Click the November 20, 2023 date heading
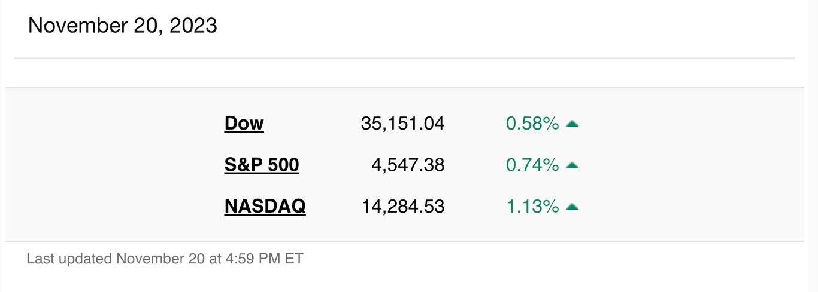Viewport: 818px width, 292px height. (x=123, y=26)
